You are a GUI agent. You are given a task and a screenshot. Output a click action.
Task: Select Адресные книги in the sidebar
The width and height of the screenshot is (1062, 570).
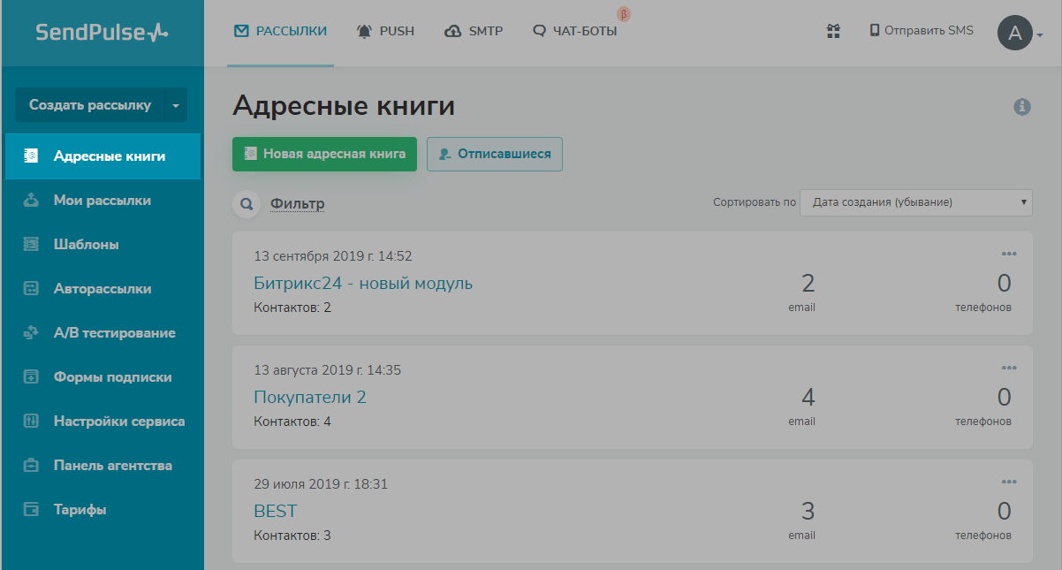coord(102,156)
